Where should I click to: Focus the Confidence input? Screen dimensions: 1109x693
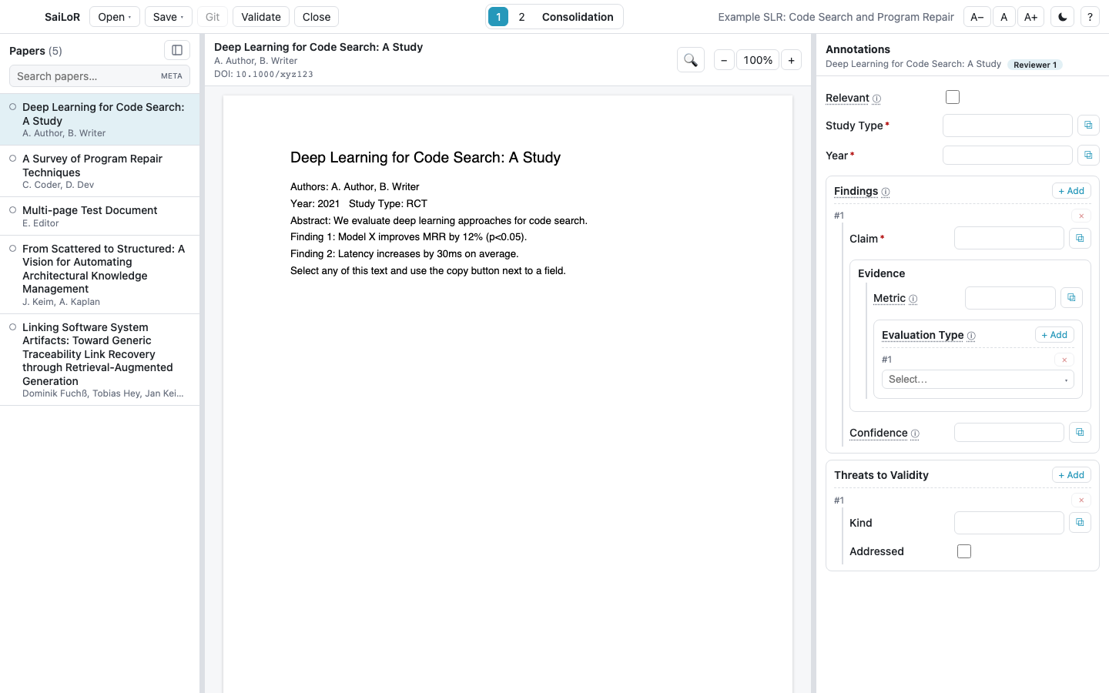point(1009,433)
